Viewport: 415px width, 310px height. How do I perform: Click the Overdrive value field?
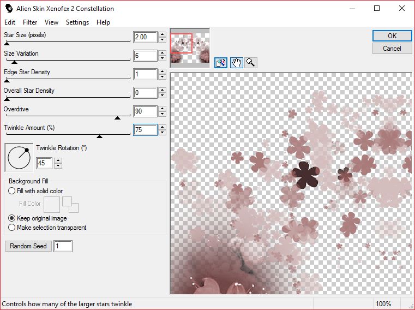pyautogui.click(x=145, y=111)
